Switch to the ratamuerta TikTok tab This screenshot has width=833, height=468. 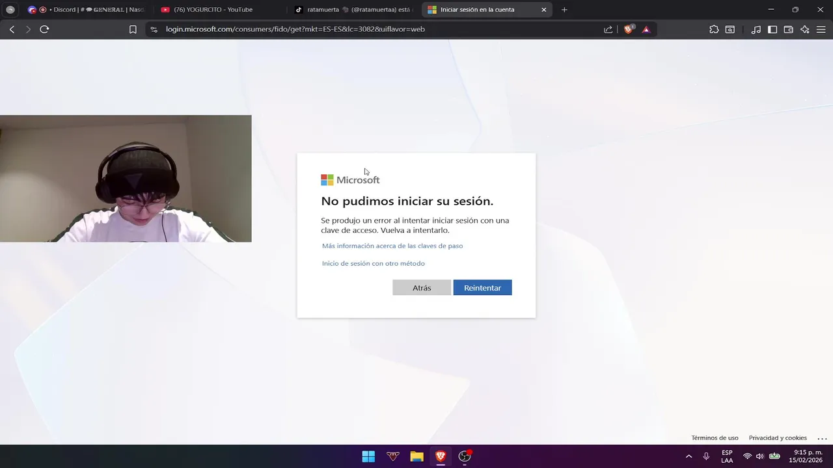click(354, 10)
